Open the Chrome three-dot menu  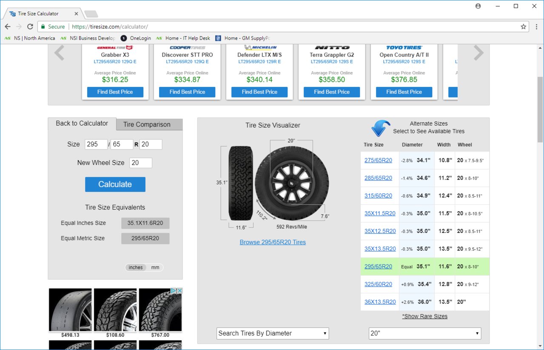click(x=536, y=26)
